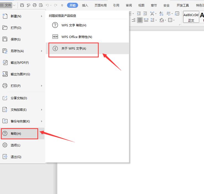Toggle Justify paragraph alignment
Screen dimensions: 204x194
click(x=140, y=20)
